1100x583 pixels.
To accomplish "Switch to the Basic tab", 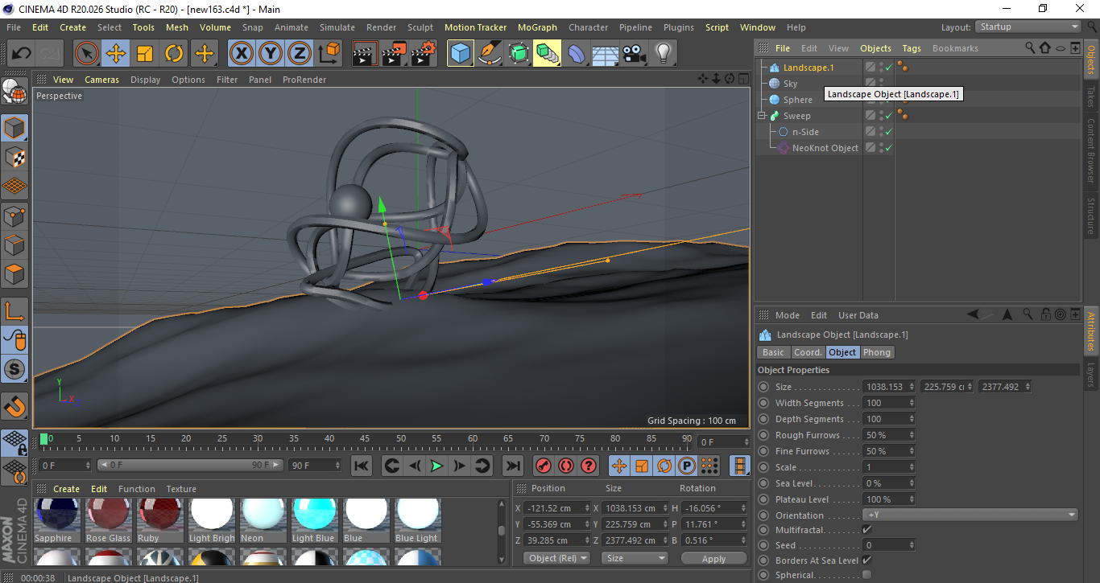I will (x=773, y=352).
